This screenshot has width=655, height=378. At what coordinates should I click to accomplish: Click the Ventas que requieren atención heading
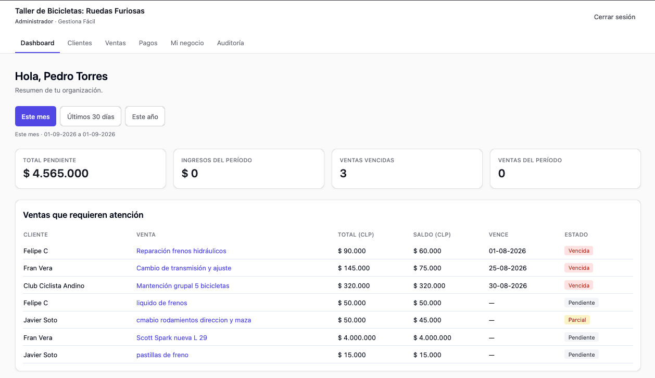point(83,215)
